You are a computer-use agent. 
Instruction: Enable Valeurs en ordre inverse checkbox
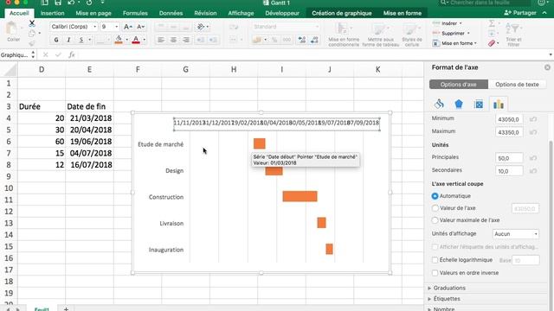[x=435, y=273]
